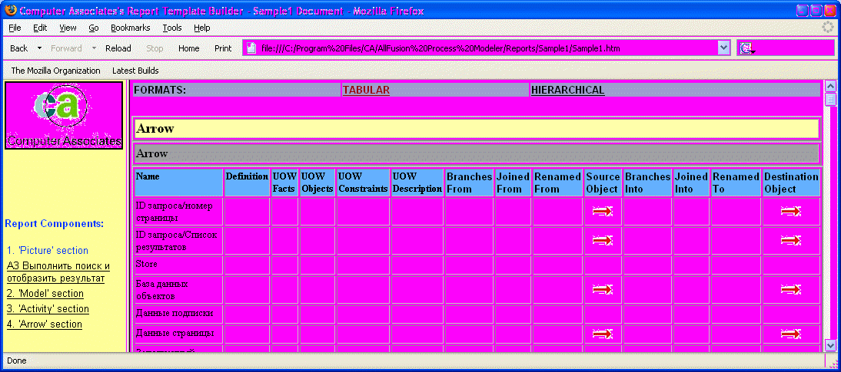Open The Mozilla Organization bookmark
Screen dimensions: 841x372
tap(56, 70)
